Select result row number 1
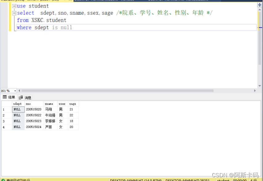 coord(7,109)
